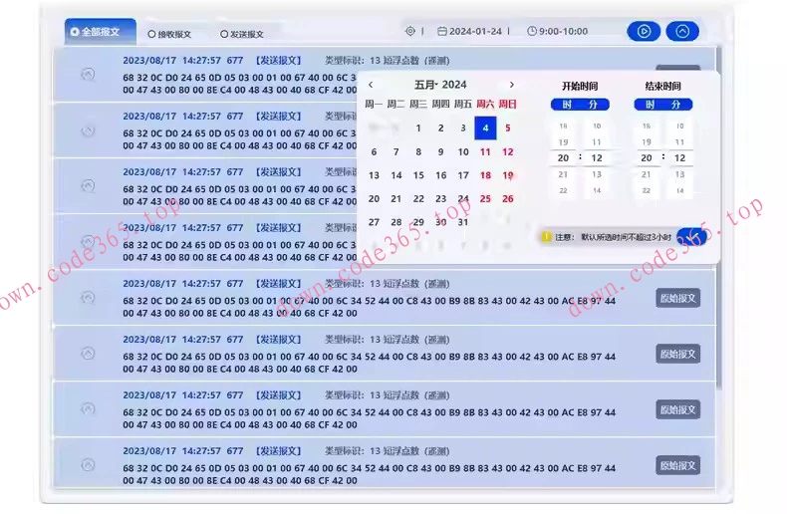The image size is (787, 514).
Task: Select day 28 in the calendar
Action: (396, 222)
